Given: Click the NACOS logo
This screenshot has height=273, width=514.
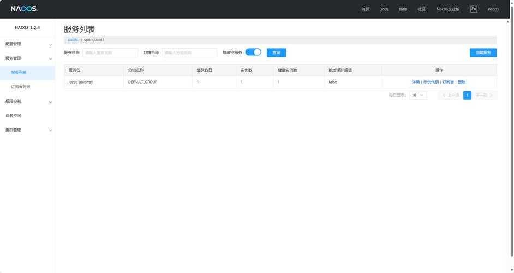Looking at the screenshot, I should 24,9.
